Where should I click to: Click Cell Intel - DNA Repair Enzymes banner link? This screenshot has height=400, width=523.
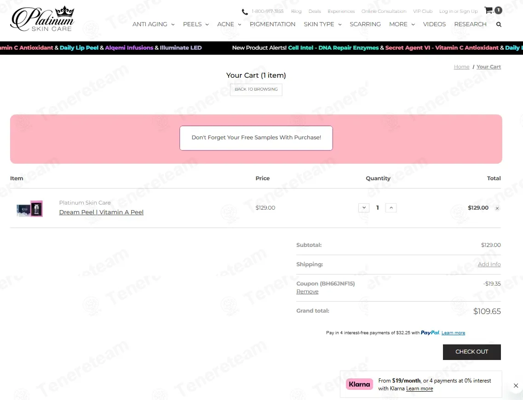(333, 48)
